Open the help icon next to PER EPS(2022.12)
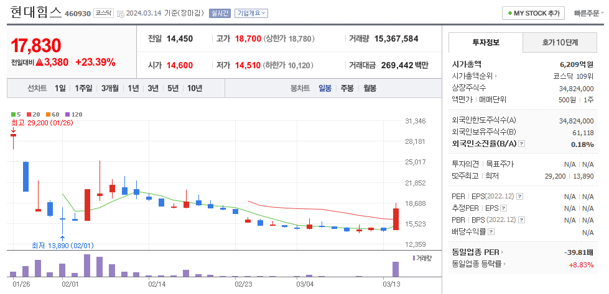 coord(519,197)
